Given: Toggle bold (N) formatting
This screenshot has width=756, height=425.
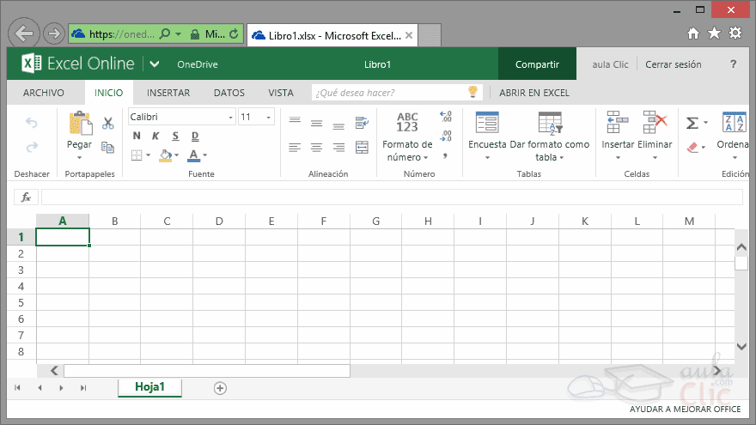Looking at the screenshot, I should coord(137,136).
